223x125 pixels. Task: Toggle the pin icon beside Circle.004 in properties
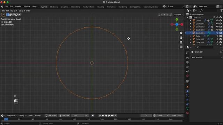[x=221, y=52]
